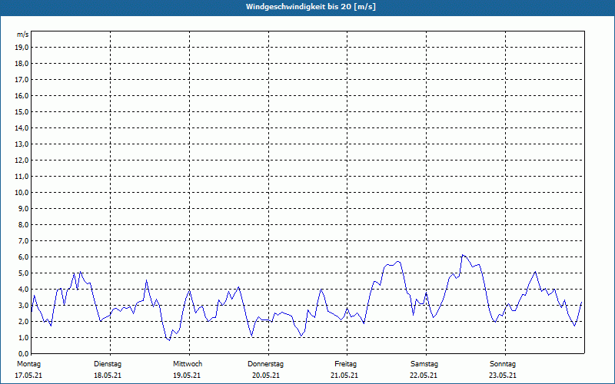Viewport: 615px width, 384px height.
Task: Click the 17,0 y-axis label
Action: pyautogui.click(x=22, y=80)
